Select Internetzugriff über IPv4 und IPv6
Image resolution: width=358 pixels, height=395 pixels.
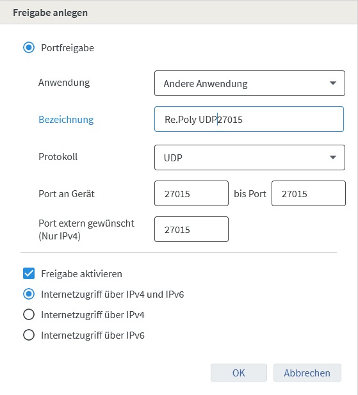(29, 294)
